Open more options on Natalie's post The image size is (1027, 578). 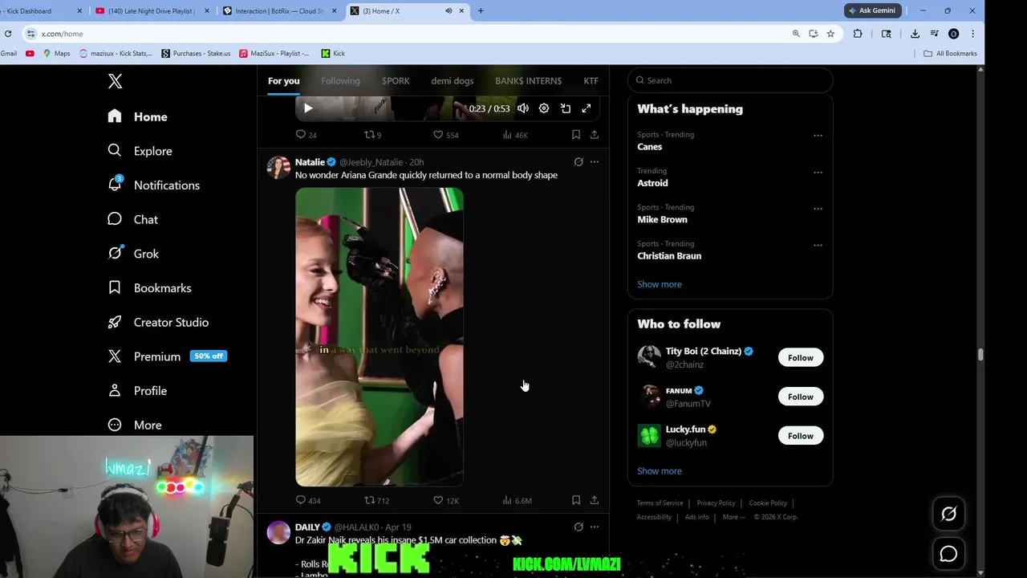[x=595, y=162]
